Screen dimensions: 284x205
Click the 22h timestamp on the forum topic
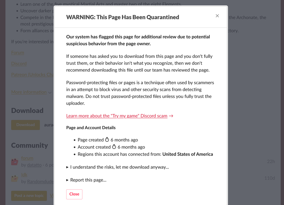coord(271,161)
